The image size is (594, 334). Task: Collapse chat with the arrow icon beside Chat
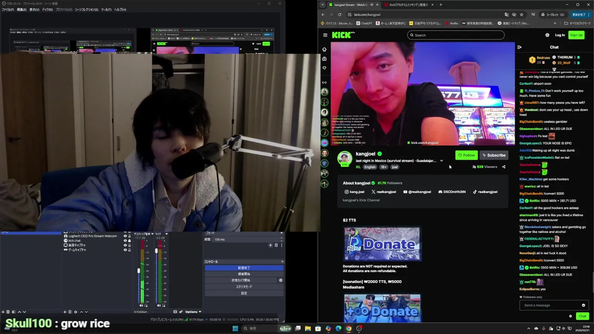tap(519, 47)
